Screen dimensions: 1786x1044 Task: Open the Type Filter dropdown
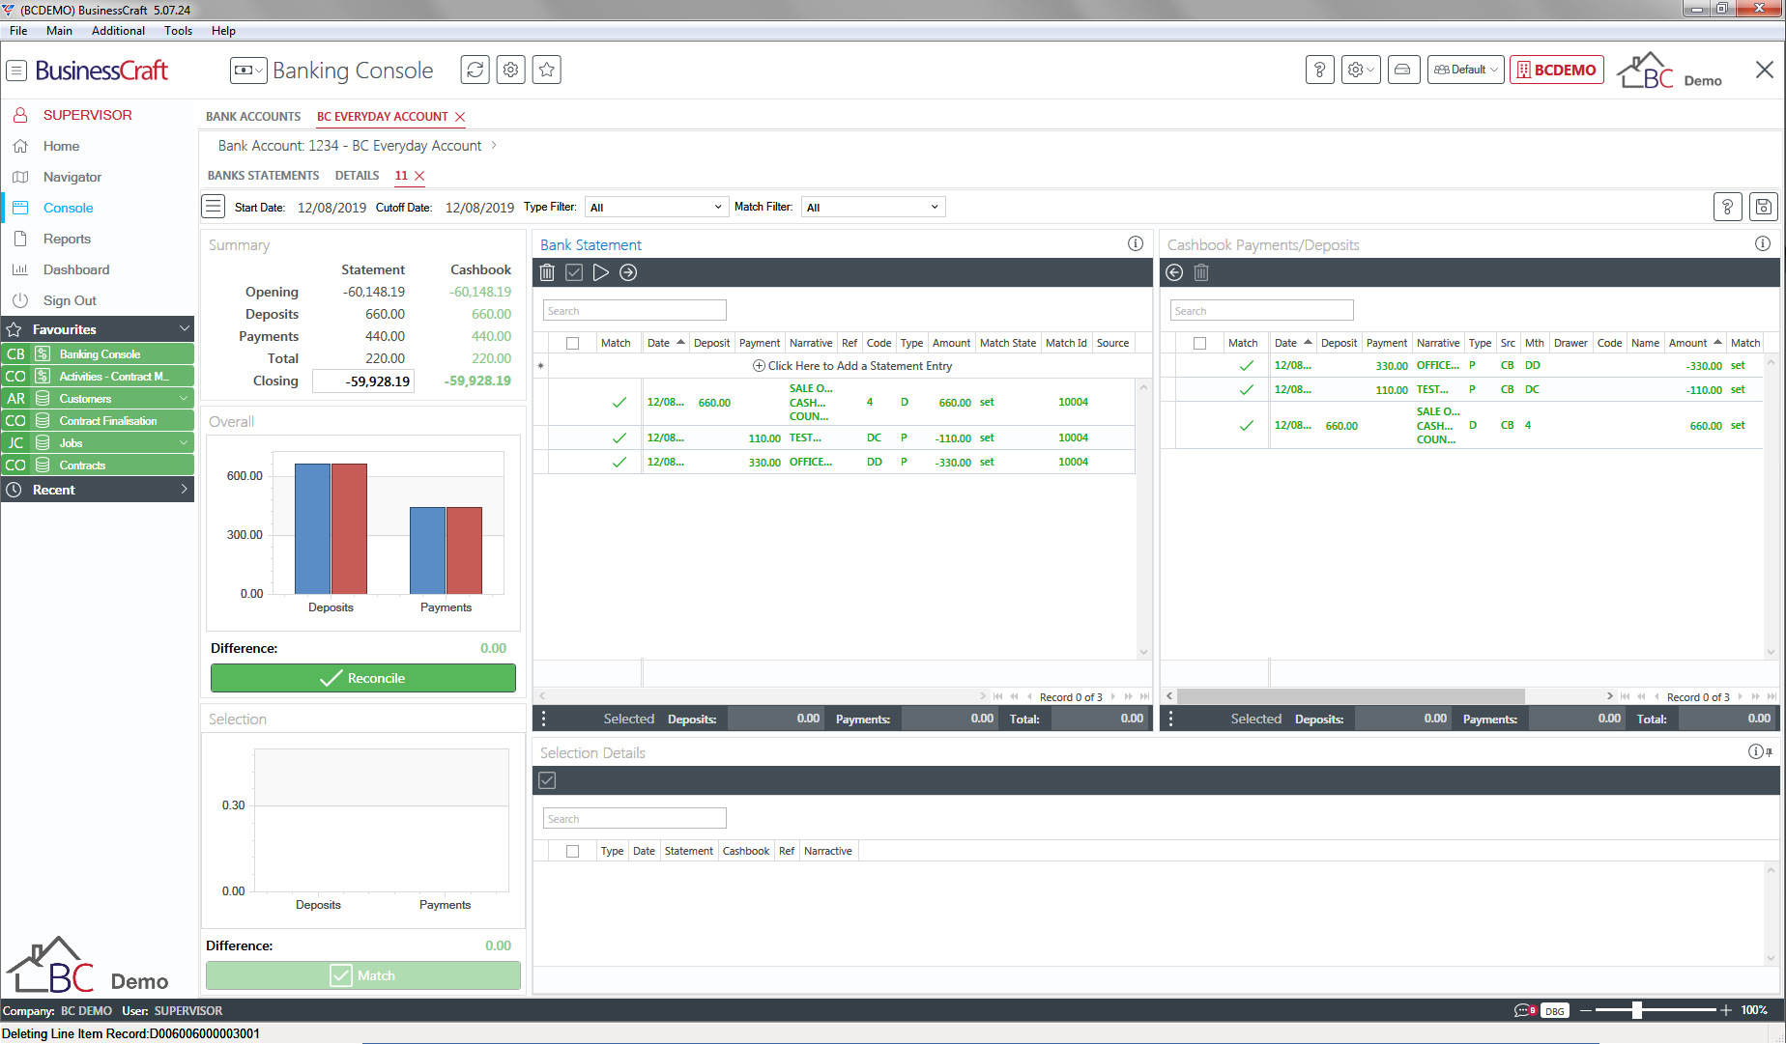coord(656,207)
